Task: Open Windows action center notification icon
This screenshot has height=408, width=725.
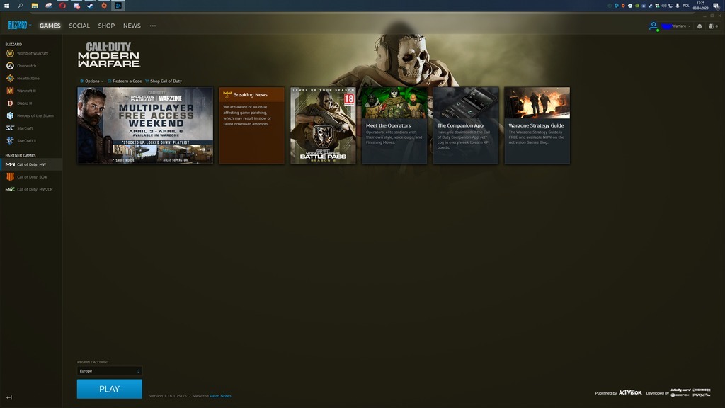Action: point(717,6)
